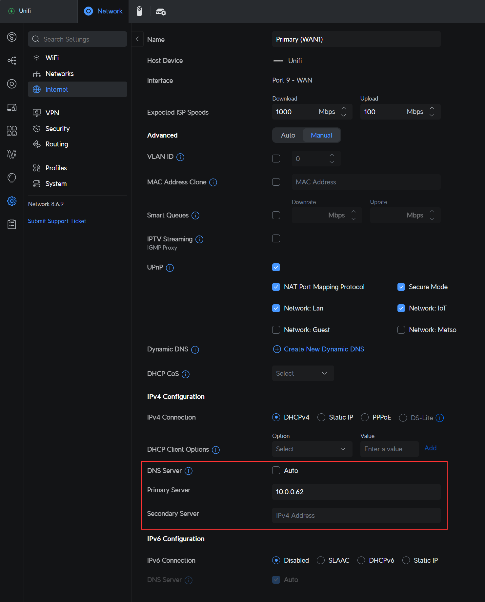Open the DHCP CoS Select dropdown

tap(303, 373)
